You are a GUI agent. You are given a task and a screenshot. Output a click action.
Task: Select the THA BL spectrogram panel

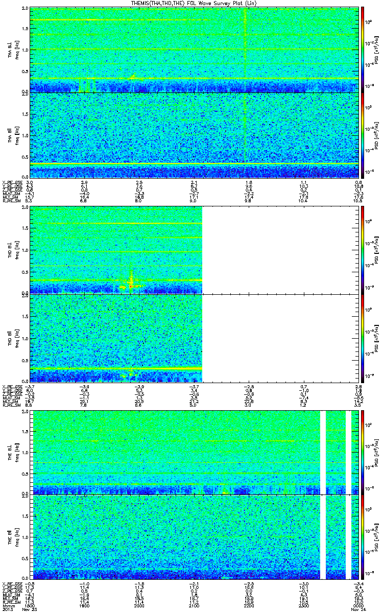(194, 50)
